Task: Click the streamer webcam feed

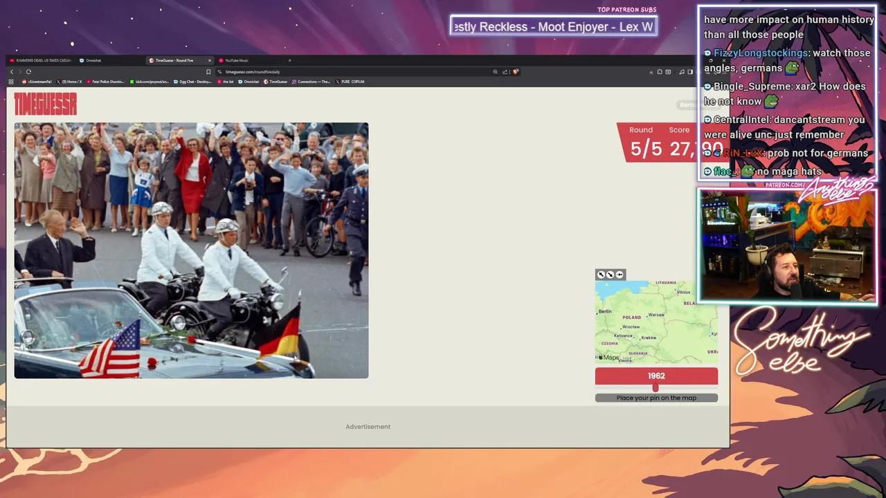Action: coord(786,246)
